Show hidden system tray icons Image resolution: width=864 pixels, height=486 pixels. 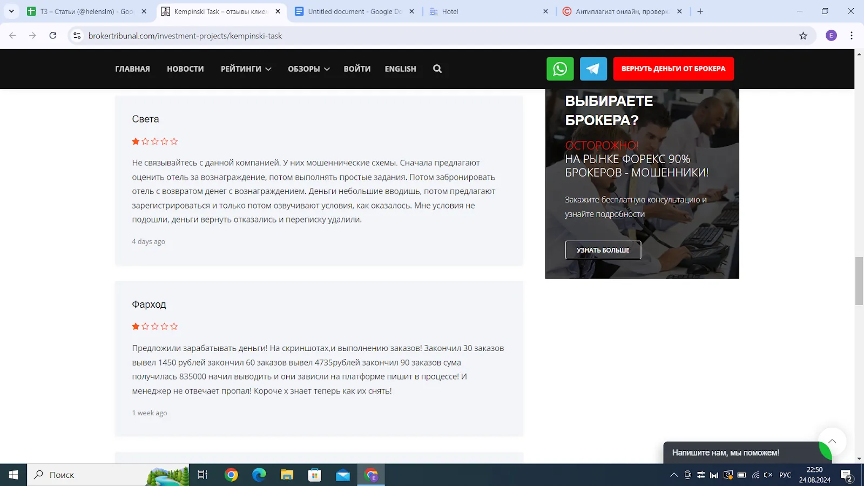tap(673, 475)
